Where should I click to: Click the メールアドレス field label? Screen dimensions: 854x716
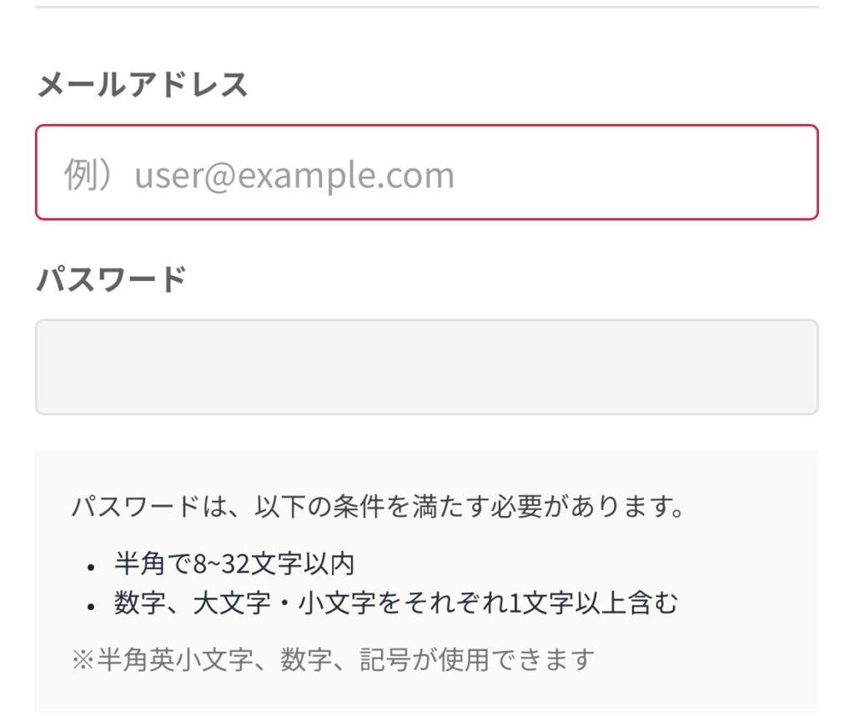[x=143, y=85]
